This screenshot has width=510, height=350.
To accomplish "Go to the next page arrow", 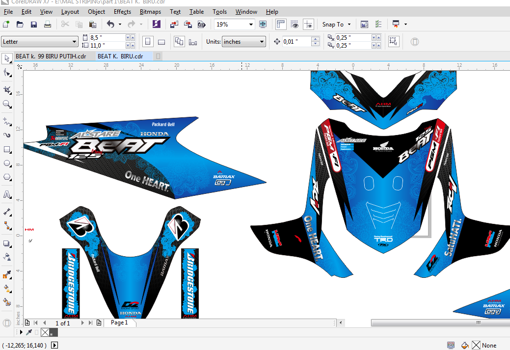I will pos(82,323).
